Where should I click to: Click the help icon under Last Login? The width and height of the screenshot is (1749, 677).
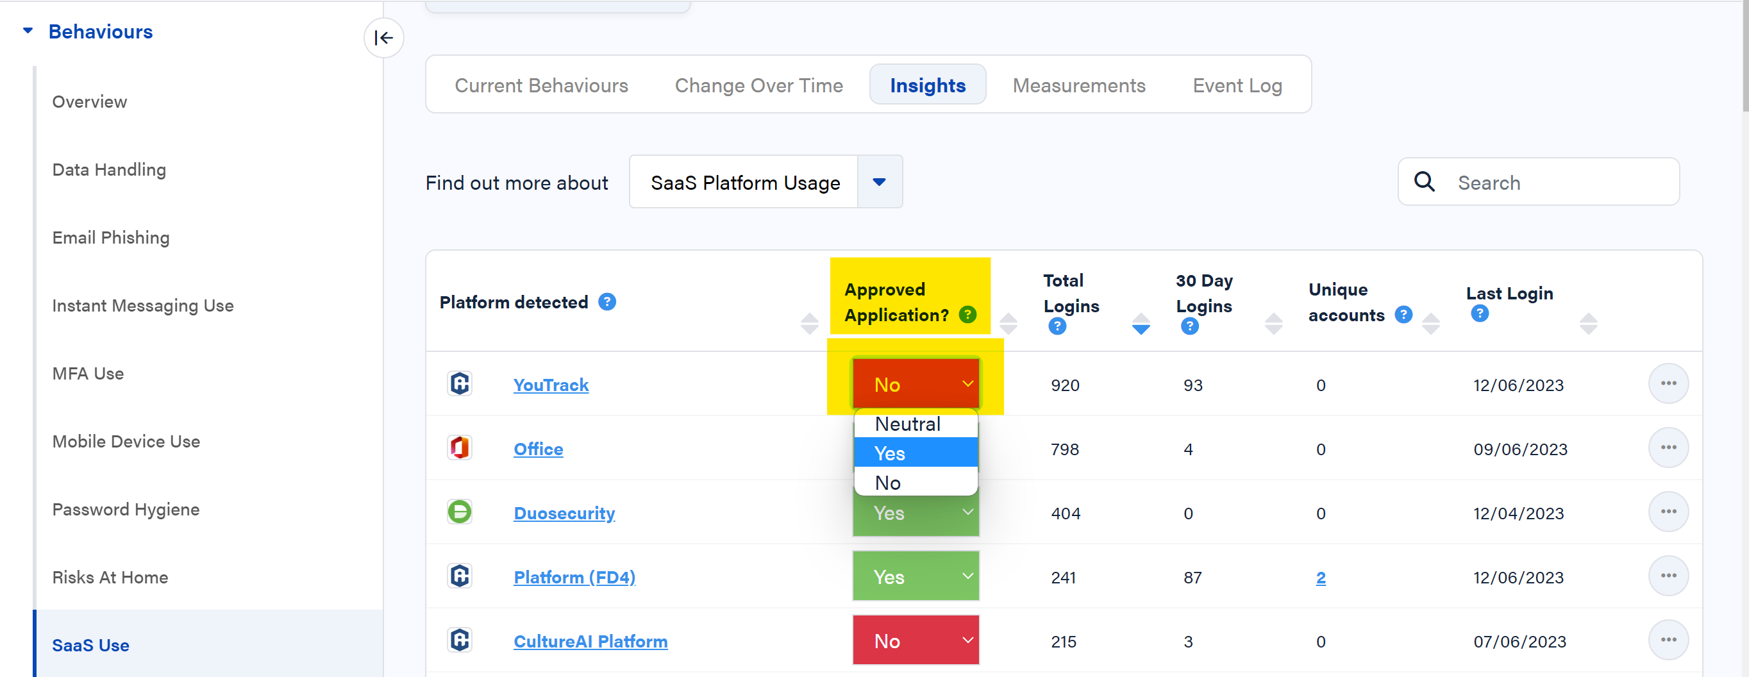(x=1480, y=313)
